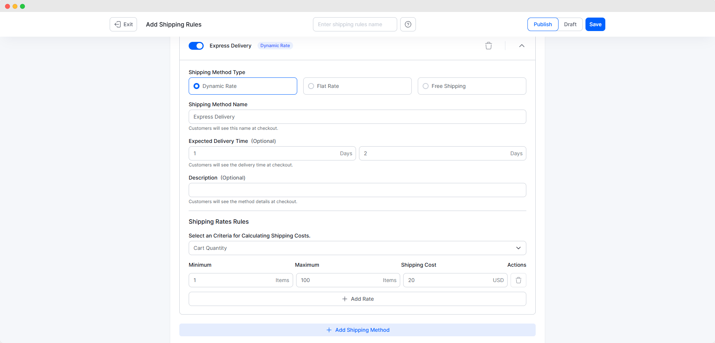Click the Shipping Method Type label
The height and width of the screenshot is (343, 715).
pyautogui.click(x=217, y=72)
